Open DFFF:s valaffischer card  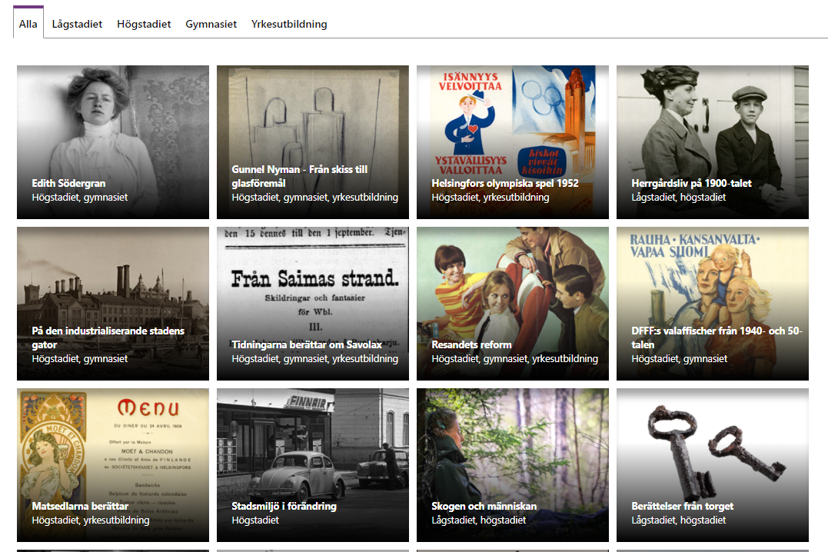[713, 304]
